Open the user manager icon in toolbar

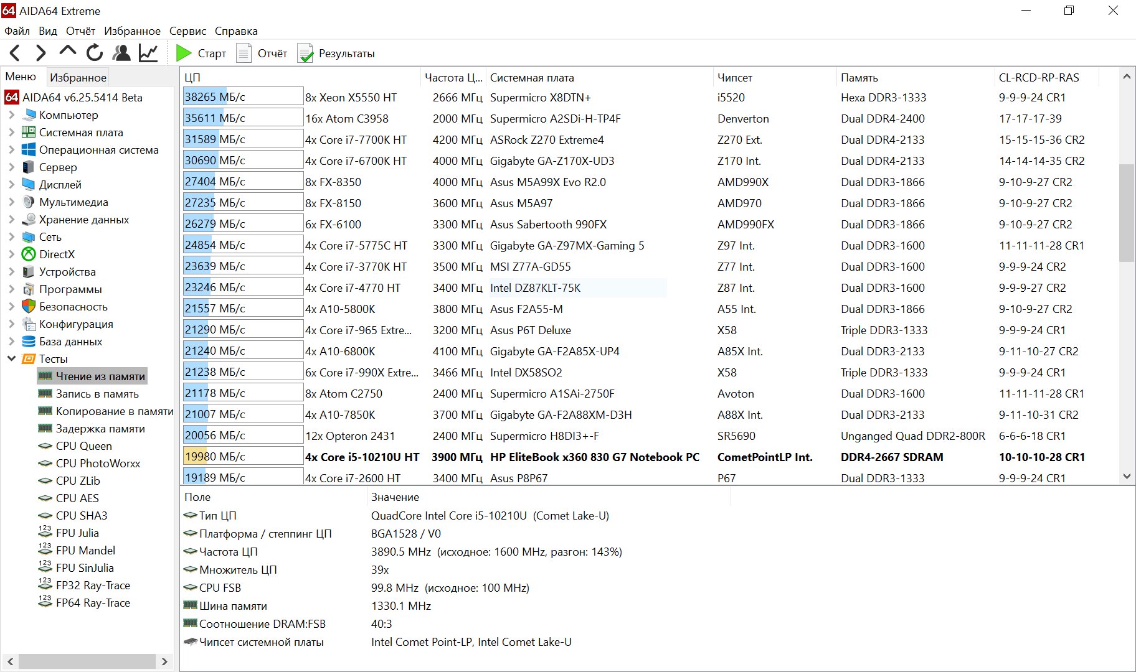[x=121, y=54]
